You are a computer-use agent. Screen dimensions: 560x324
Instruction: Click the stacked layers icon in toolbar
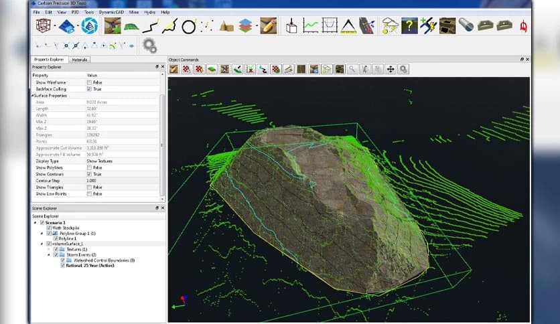[x=246, y=27]
